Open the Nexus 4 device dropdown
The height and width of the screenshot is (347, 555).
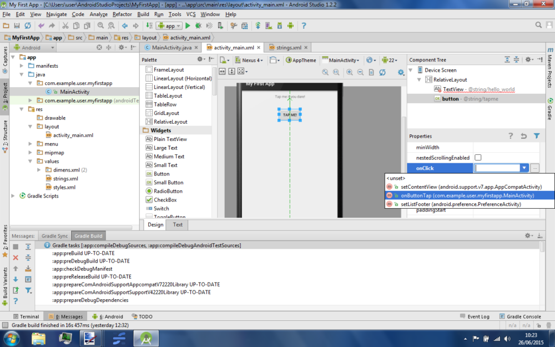[249, 60]
